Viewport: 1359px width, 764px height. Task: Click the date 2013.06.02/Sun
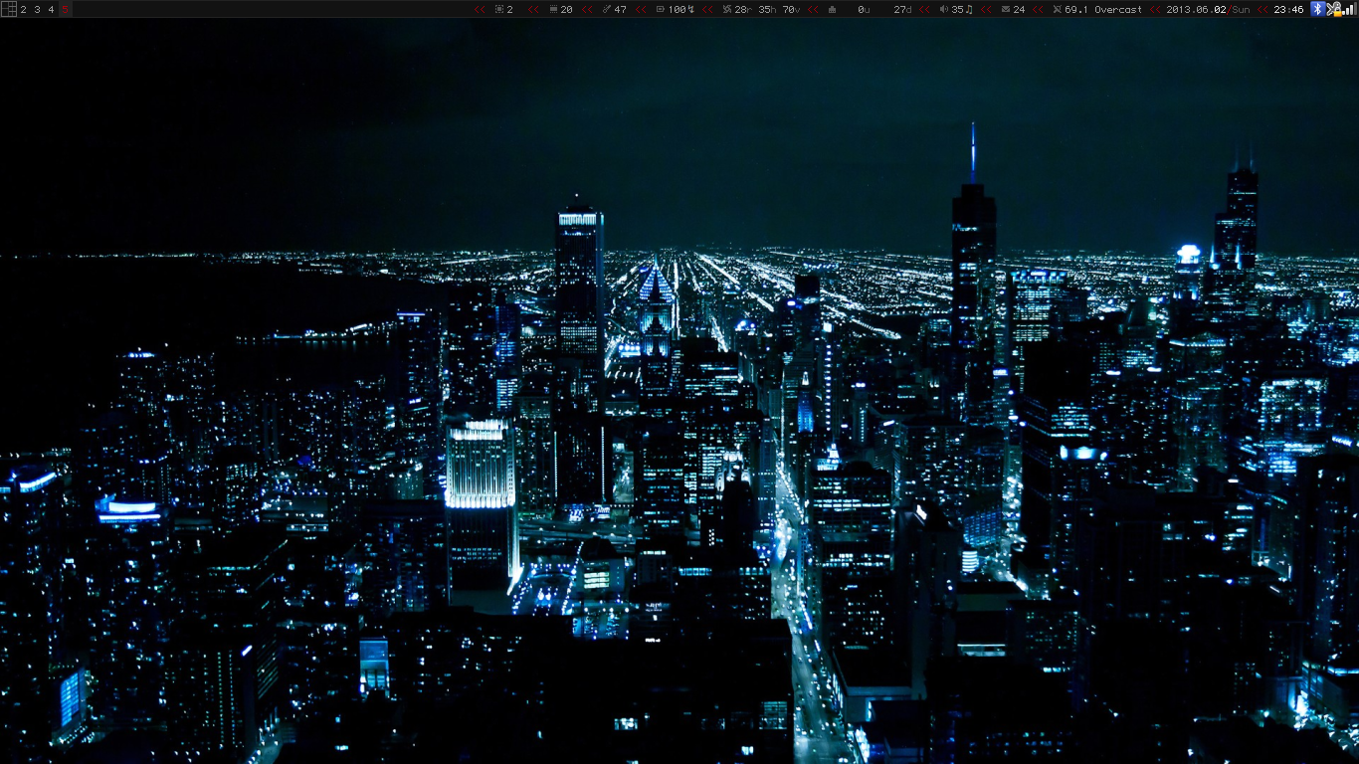tap(1208, 9)
